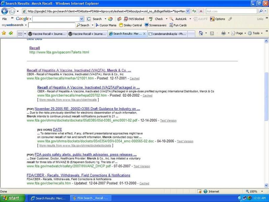Open the 100% zoom level dropdown
This screenshot has width=269, height=202.
click(262, 191)
